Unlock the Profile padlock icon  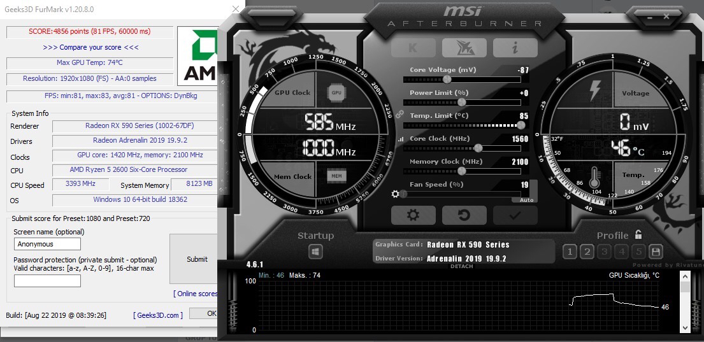tap(638, 235)
